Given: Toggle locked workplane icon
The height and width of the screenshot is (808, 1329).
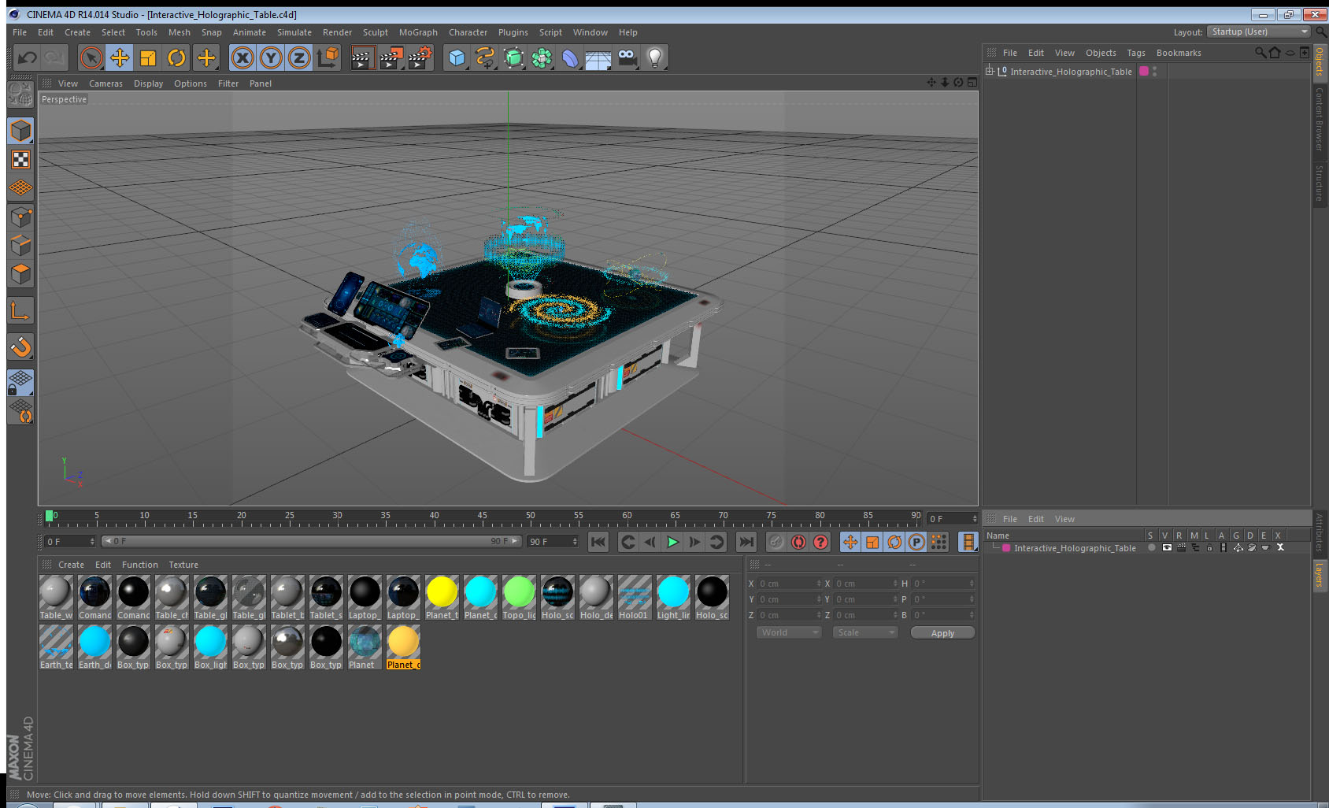Looking at the screenshot, I should tap(20, 383).
